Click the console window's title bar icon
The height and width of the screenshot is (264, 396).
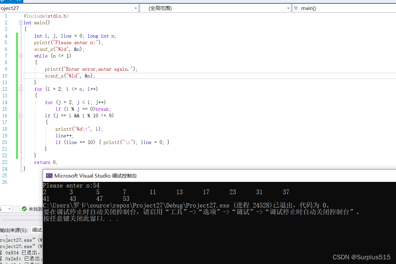(x=49, y=176)
